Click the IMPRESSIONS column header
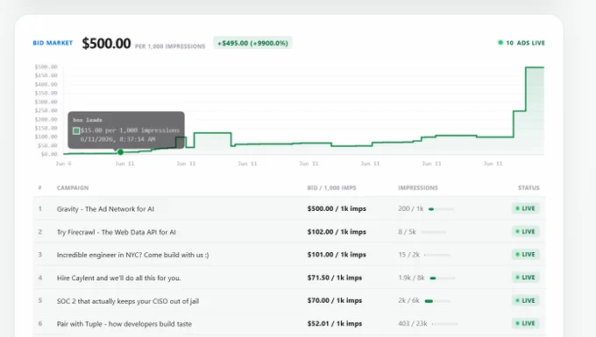This screenshot has height=337, width=596. point(418,188)
